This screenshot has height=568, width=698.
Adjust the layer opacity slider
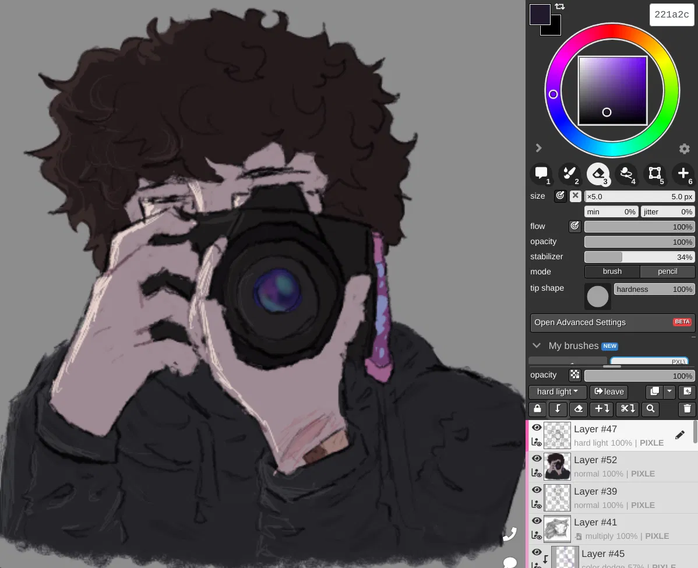[x=639, y=376]
